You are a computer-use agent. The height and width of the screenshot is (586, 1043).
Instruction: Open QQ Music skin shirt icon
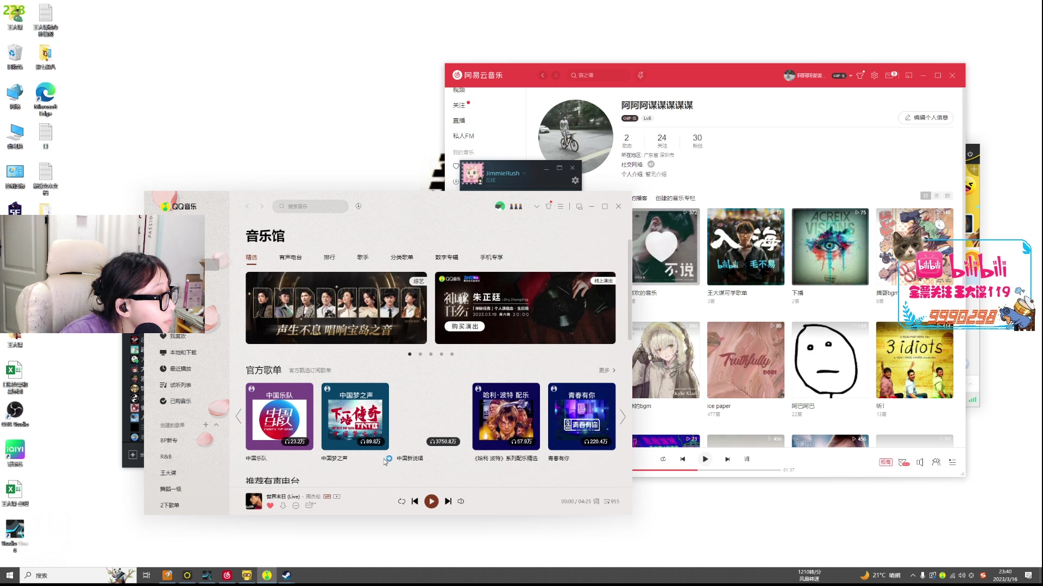[x=549, y=206]
